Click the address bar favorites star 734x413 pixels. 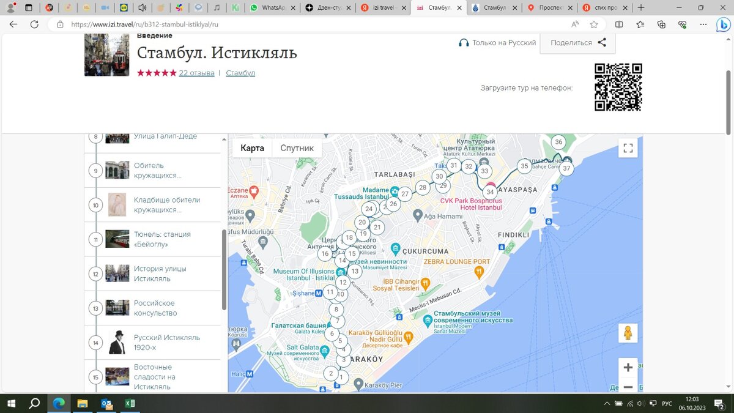click(594, 23)
